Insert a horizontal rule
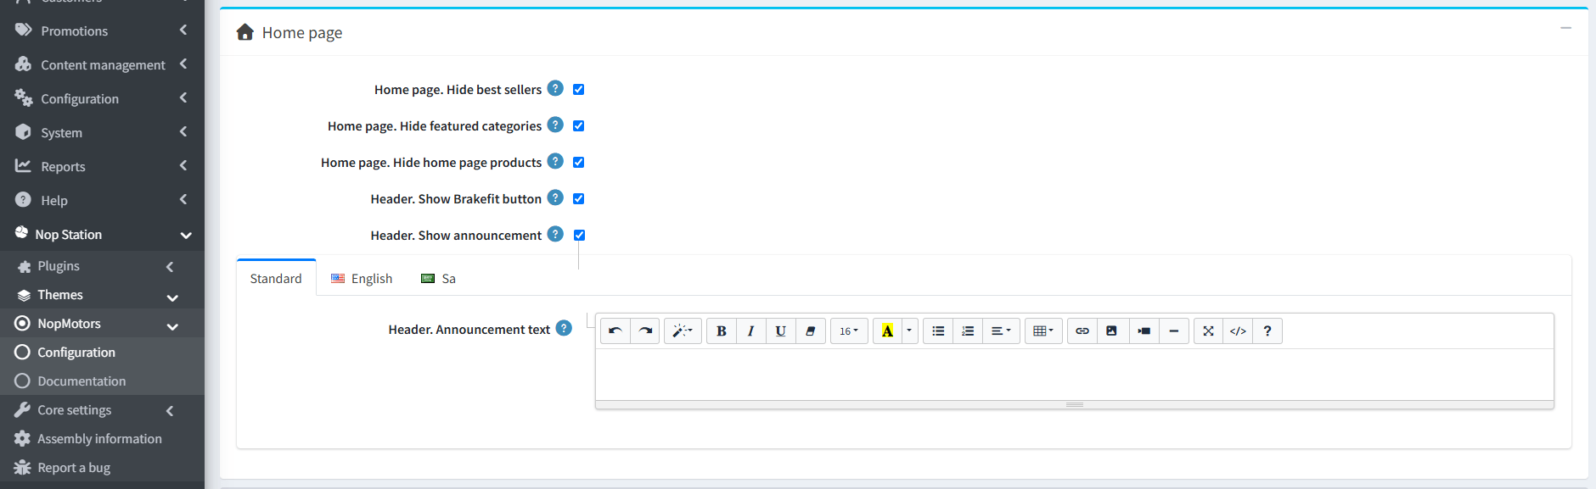This screenshot has width=1596, height=489. [x=1174, y=331]
